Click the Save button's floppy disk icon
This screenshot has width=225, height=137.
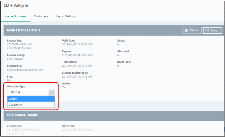(x=207, y=30)
